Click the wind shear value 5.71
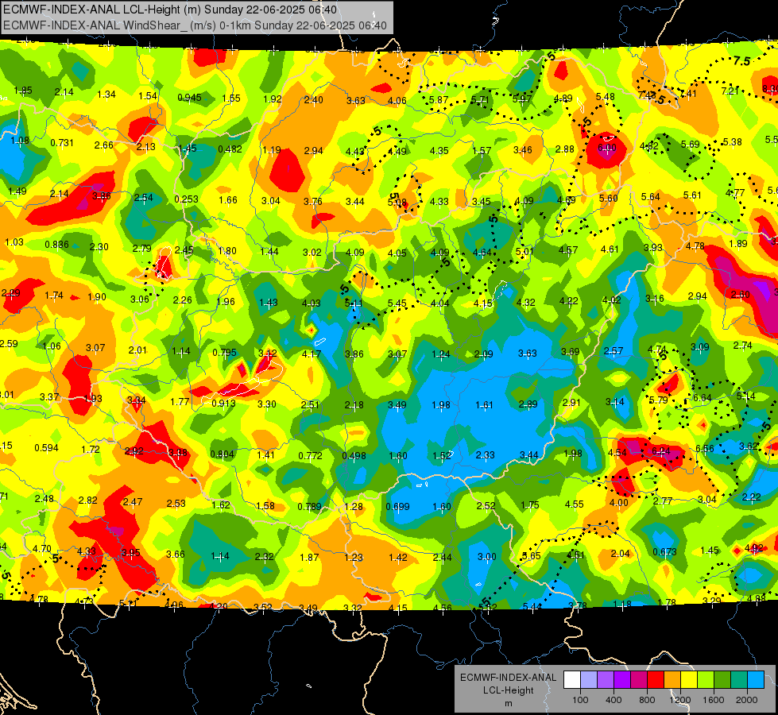 pos(480,100)
